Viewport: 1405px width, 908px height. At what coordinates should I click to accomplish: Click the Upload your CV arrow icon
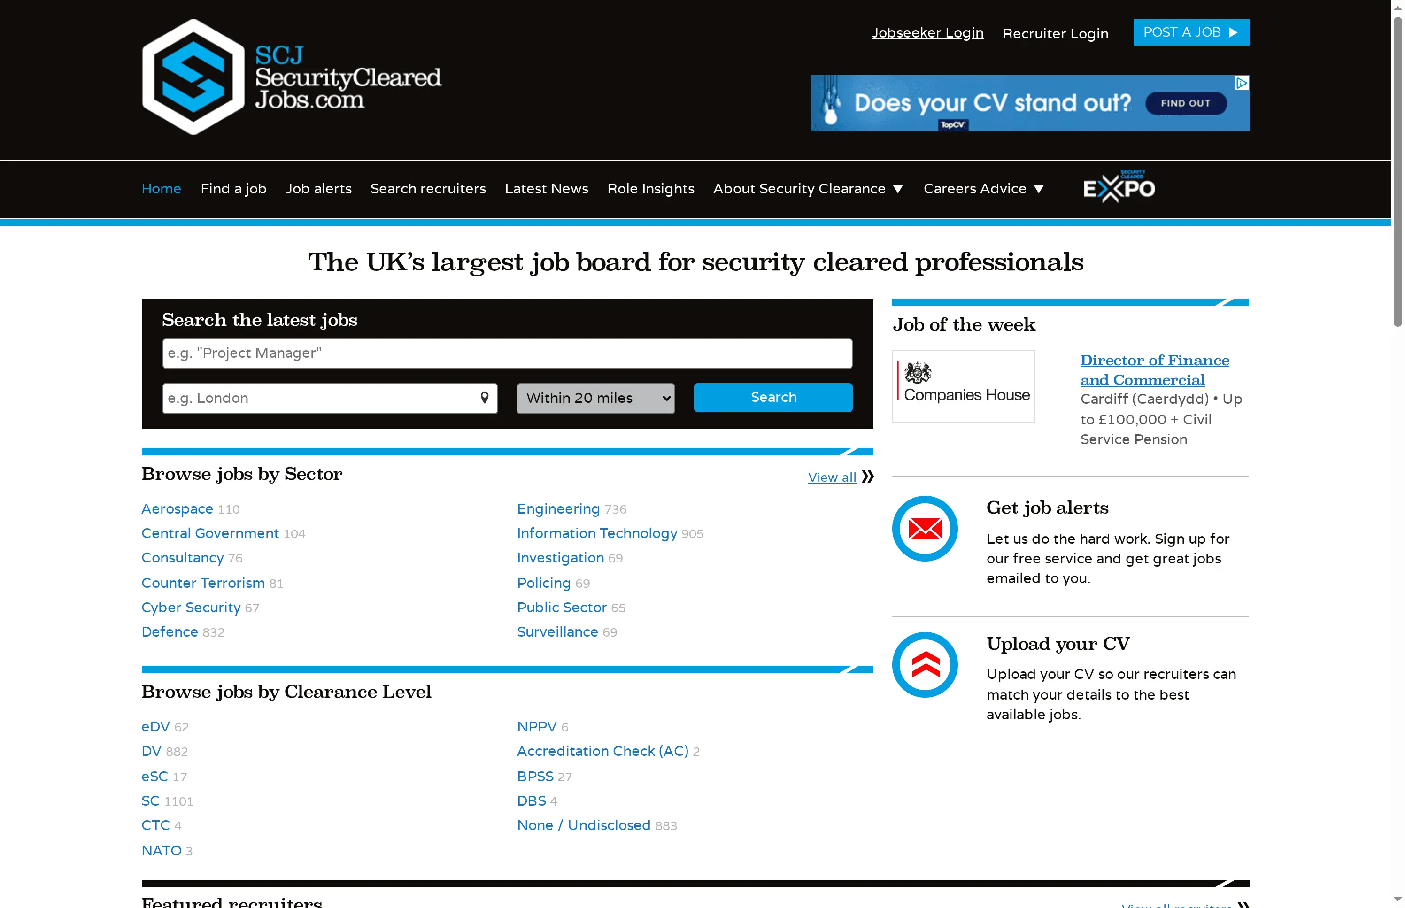[925, 664]
